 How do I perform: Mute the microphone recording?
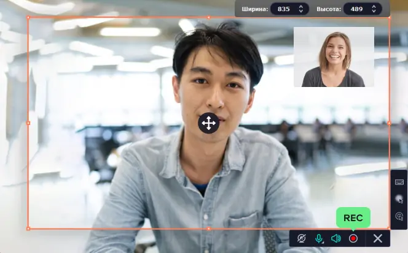(319, 238)
